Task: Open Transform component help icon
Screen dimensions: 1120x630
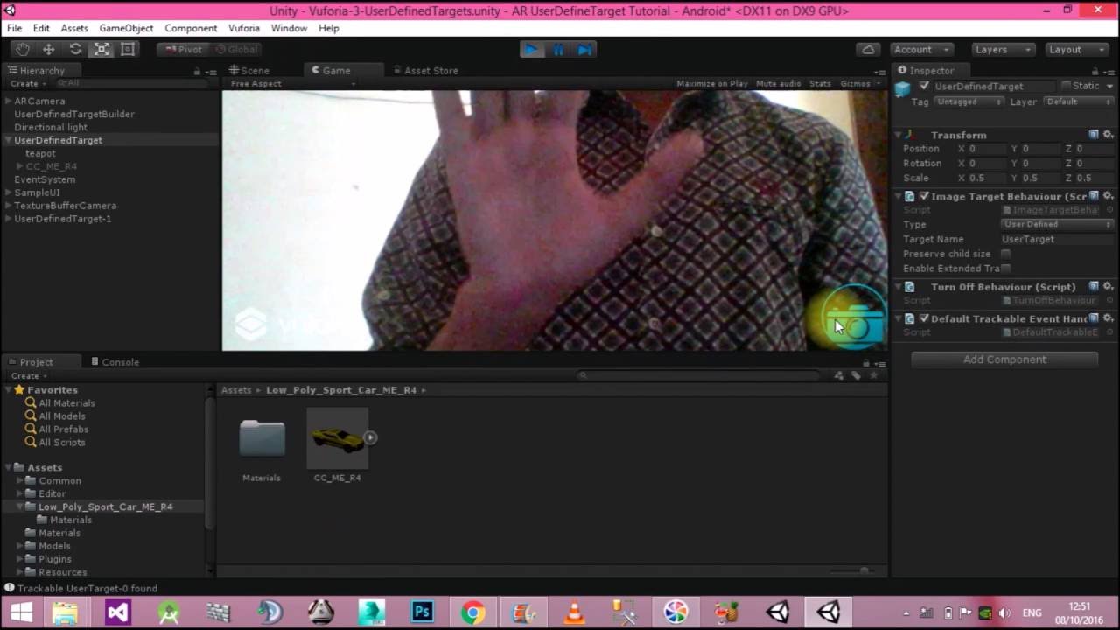Action: tap(1094, 135)
